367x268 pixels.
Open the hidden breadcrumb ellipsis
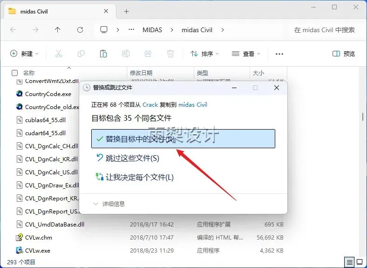pos(131,30)
